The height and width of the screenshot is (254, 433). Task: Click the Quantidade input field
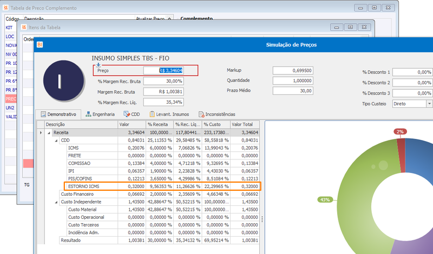click(x=293, y=81)
